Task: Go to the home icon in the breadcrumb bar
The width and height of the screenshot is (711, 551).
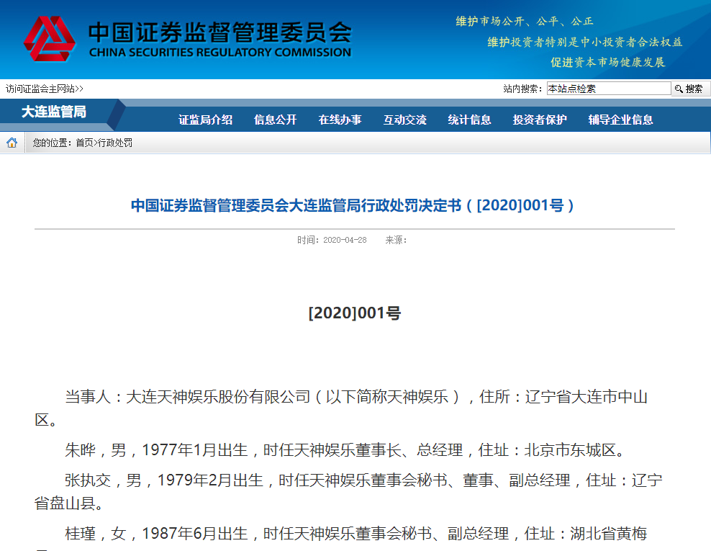Action: click(12, 143)
